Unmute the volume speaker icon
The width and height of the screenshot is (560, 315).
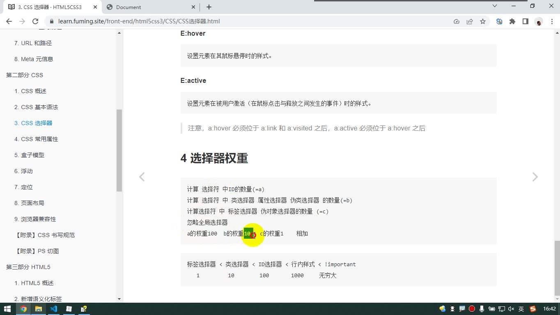point(511,309)
